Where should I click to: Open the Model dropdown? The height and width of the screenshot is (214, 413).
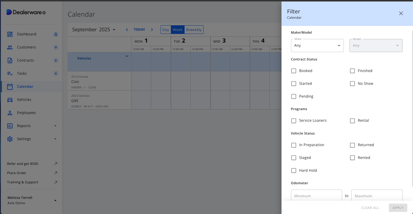[x=376, y=46]
